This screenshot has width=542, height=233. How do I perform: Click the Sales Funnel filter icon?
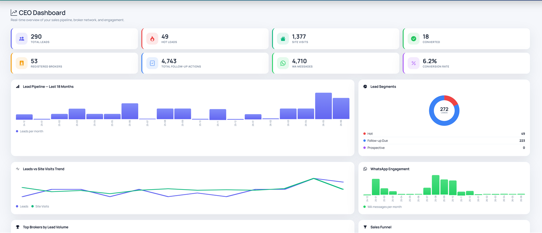coord(365,227)
